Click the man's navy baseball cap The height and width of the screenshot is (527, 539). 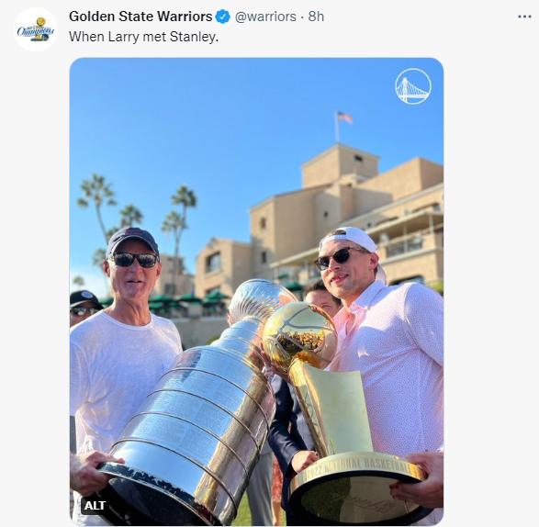point(132,241)
